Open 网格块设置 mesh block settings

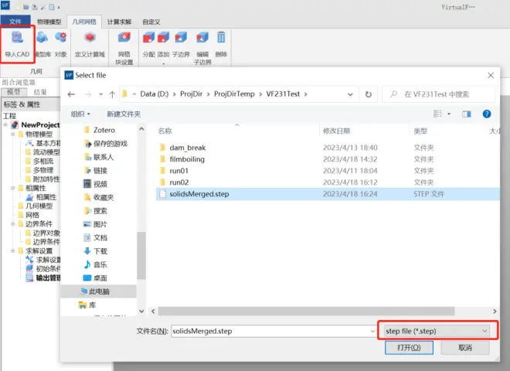pos(124,39)
